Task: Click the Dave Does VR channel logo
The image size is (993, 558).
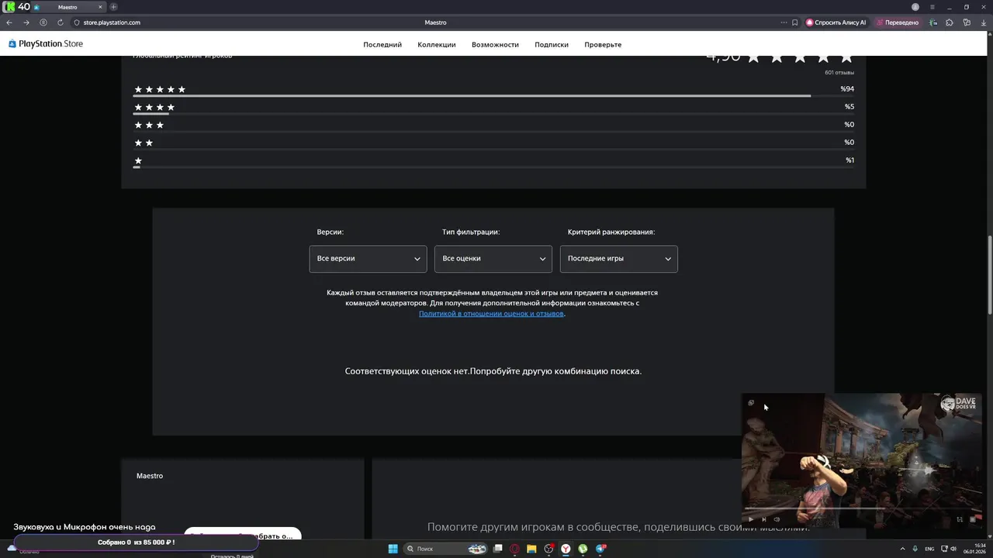Action: (x=959, y=404)
